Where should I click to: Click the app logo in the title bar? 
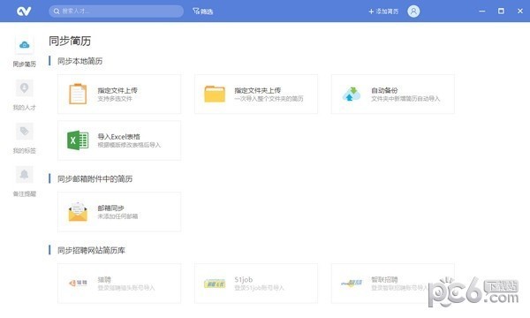(24, 11)
